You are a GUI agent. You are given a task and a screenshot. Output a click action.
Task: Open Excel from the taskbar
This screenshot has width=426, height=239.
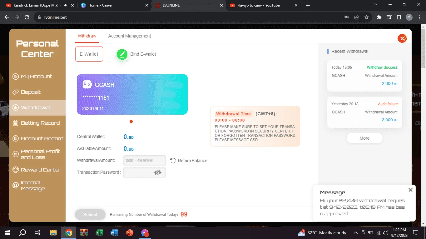click(x=99, y=233)
